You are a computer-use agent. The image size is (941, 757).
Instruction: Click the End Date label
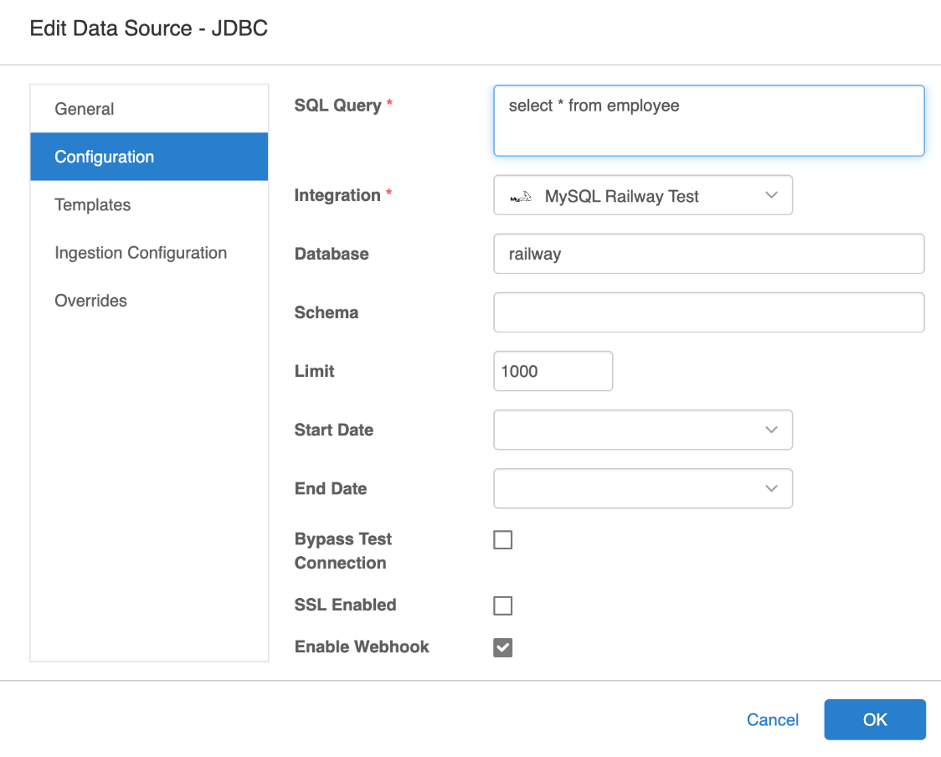click(330, 489)
